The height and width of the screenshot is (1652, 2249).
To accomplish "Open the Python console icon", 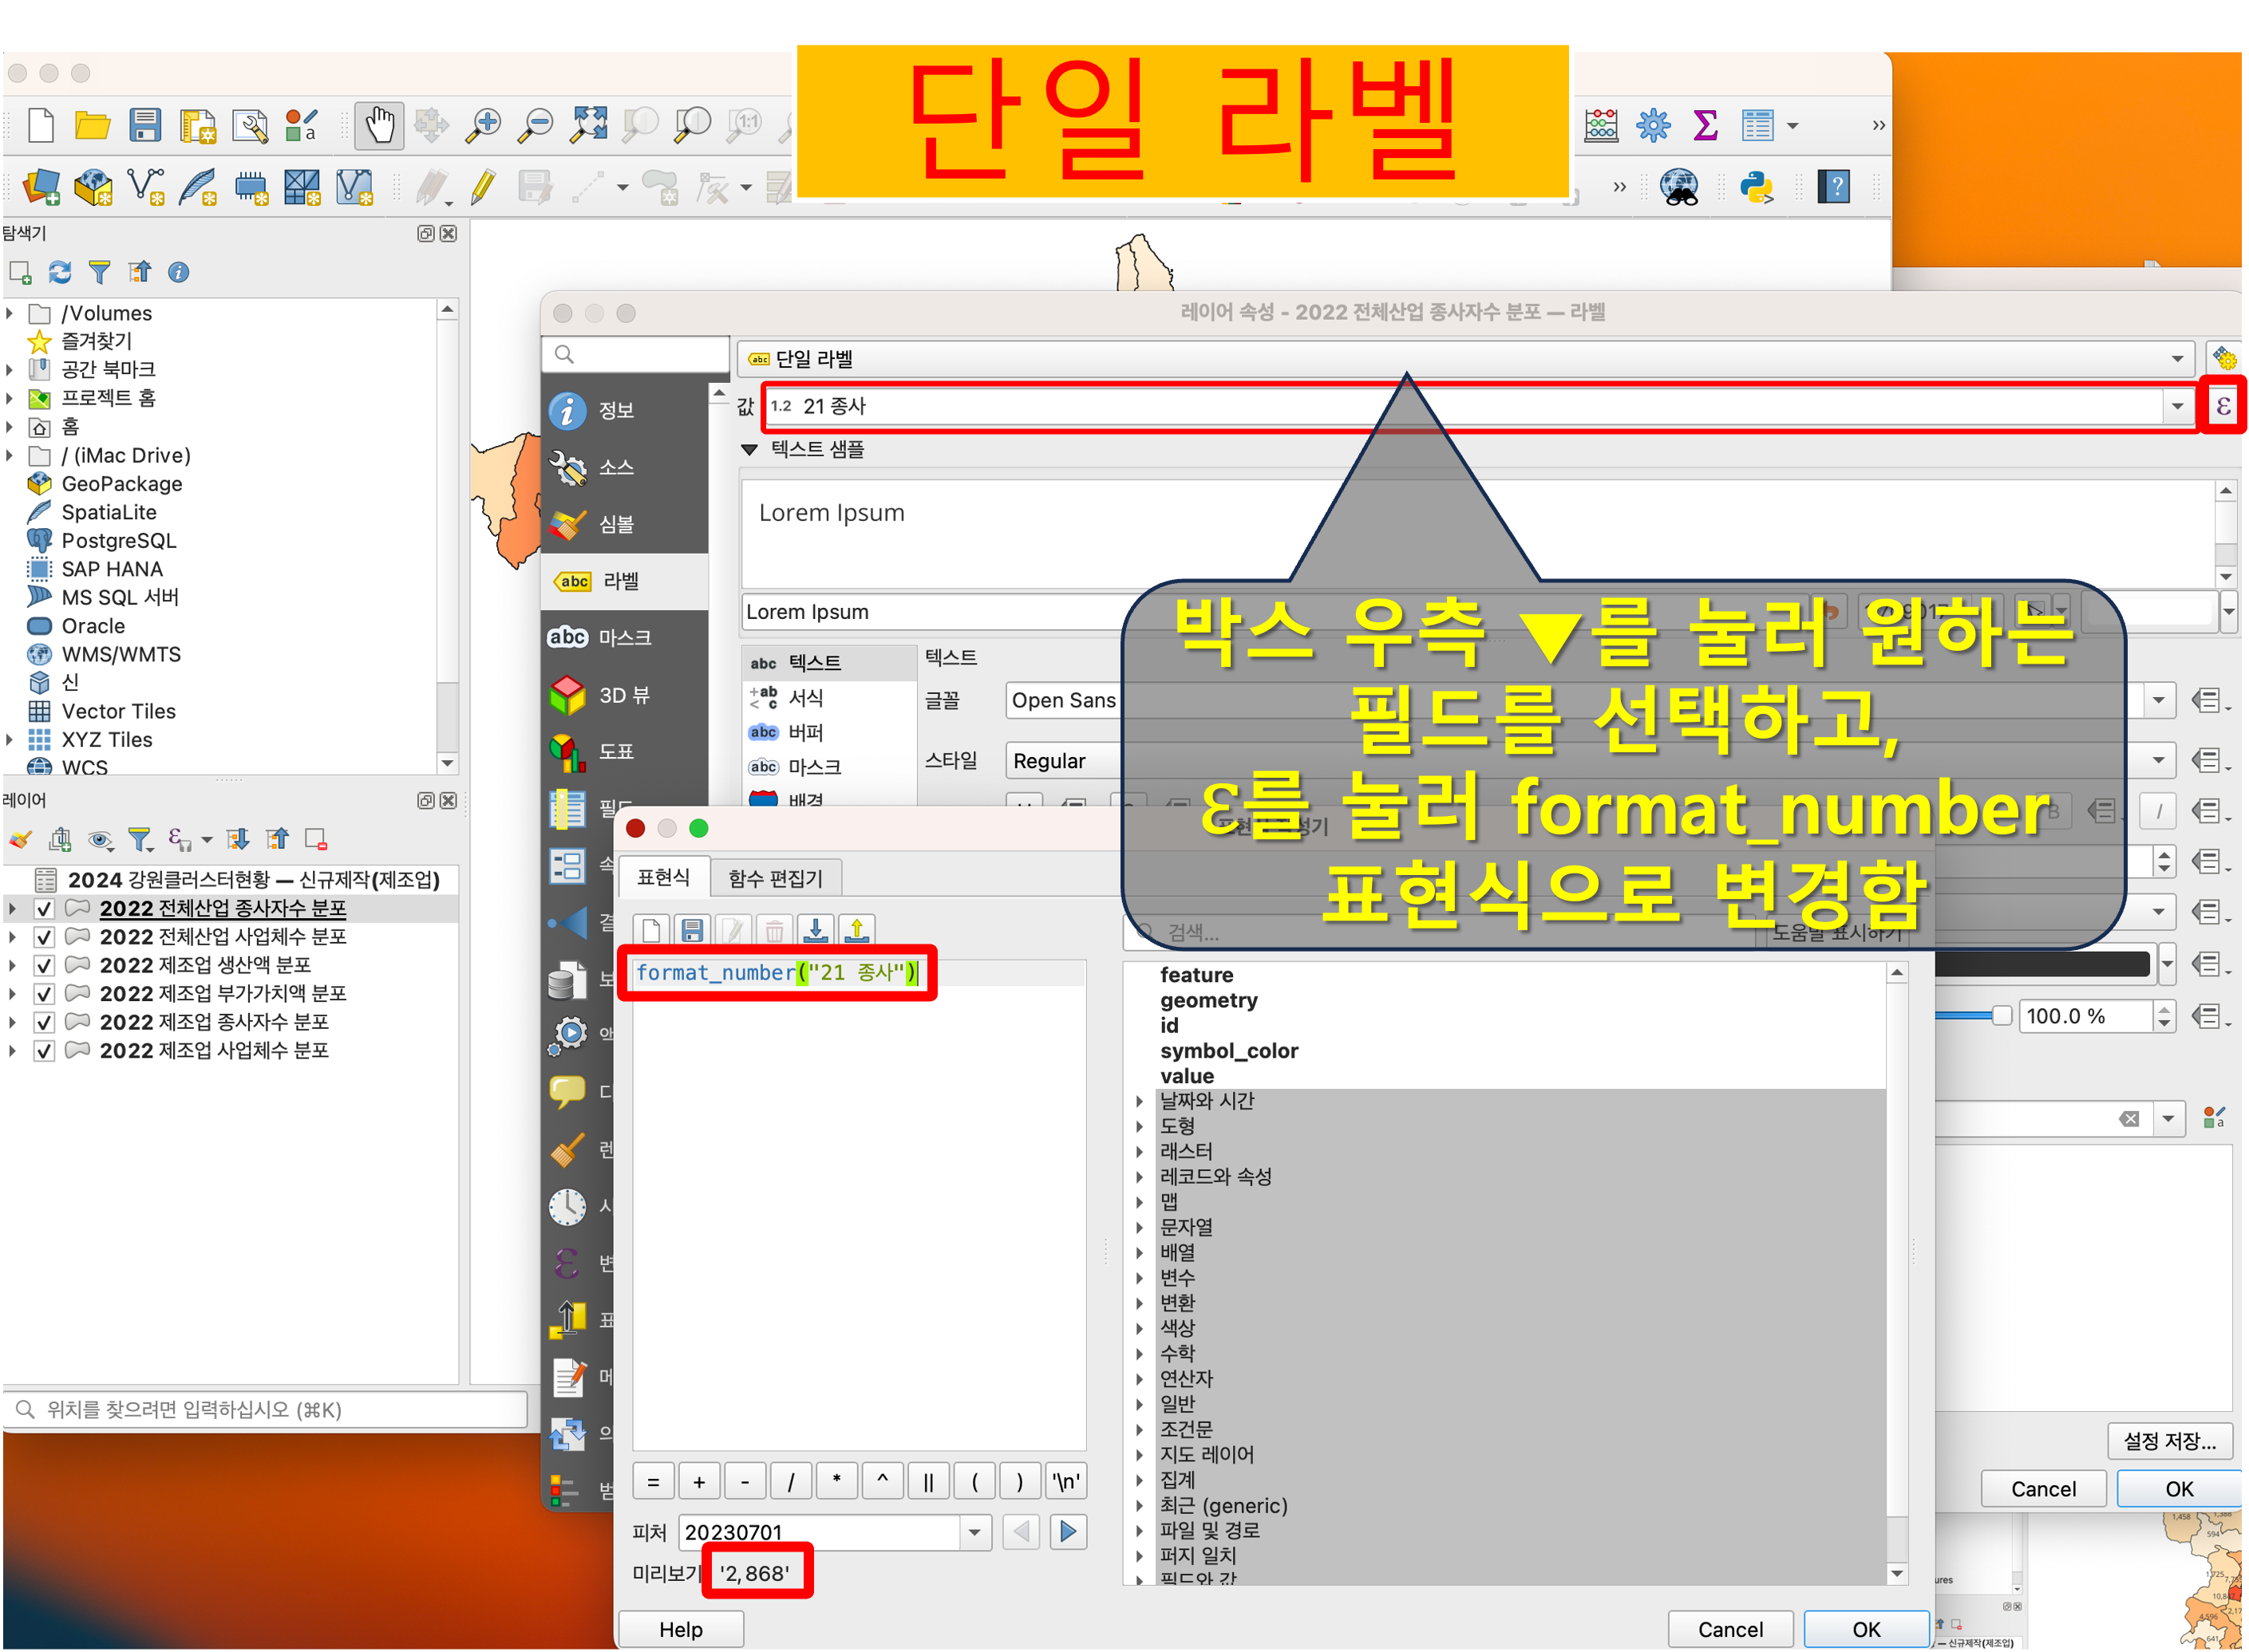I will pyautogui.click(x=1756, y=187).
